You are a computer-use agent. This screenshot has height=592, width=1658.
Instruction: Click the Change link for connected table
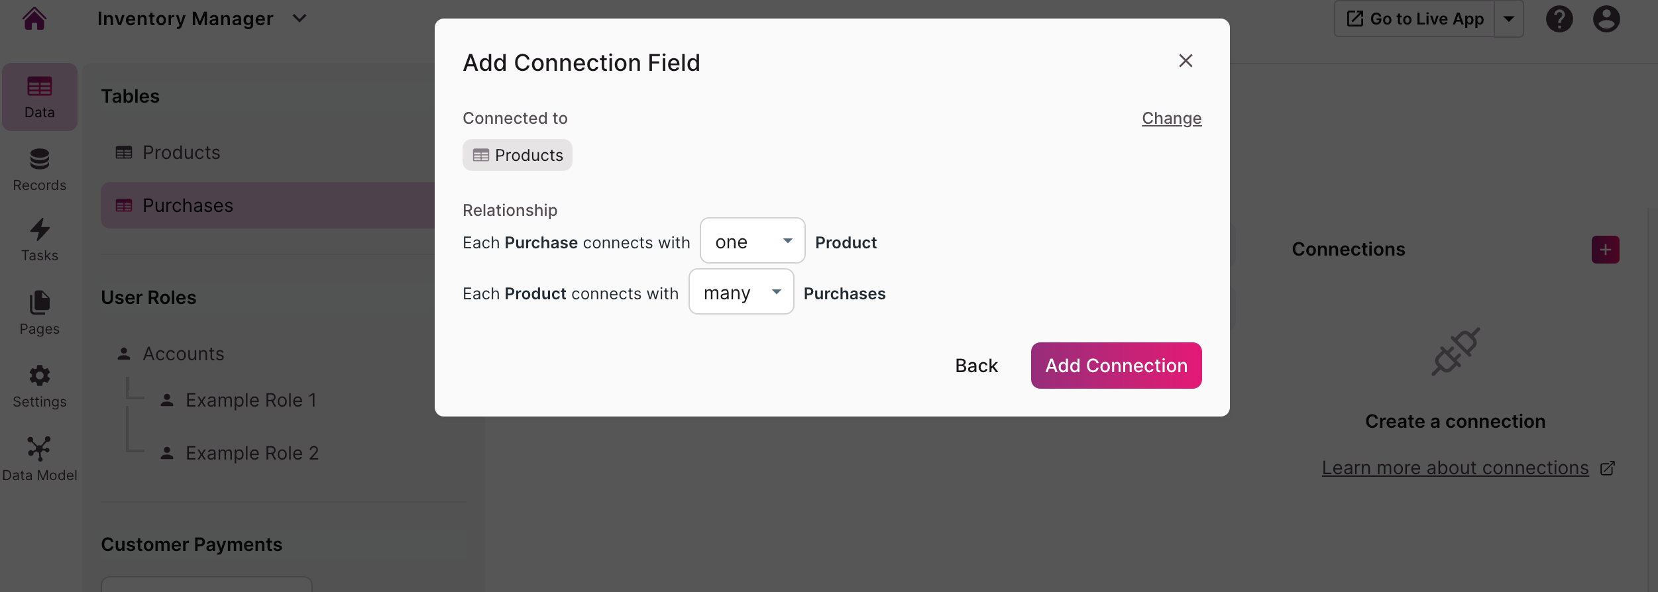1171,118
